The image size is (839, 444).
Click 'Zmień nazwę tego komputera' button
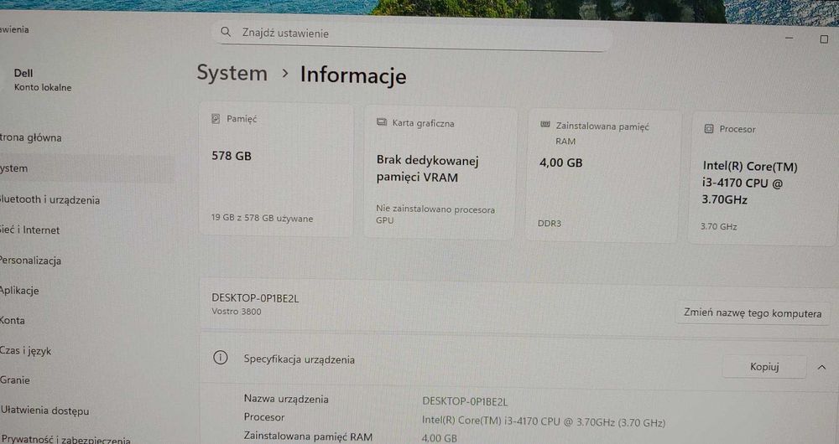tap(753, 313)
